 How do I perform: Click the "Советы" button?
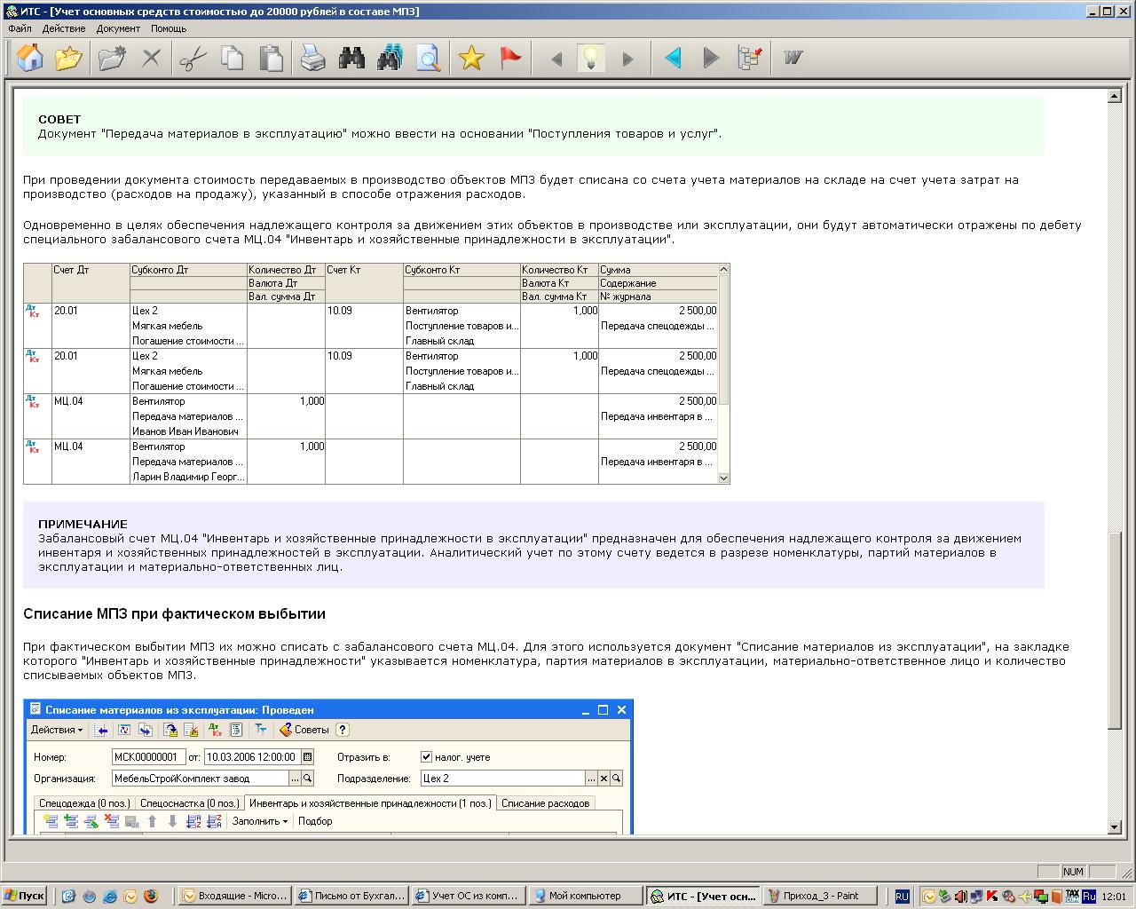(x=304, y=730)
